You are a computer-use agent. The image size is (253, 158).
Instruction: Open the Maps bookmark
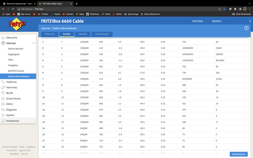pyautogui.click(x=80, y=14)
